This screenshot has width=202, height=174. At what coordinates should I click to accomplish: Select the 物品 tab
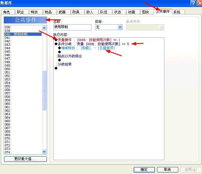pyautogui.click(x=49, y=12)
